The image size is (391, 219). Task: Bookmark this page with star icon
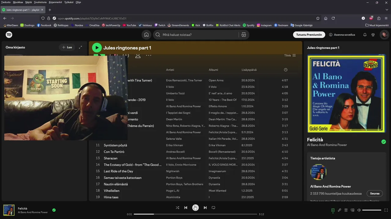[318, 18]
